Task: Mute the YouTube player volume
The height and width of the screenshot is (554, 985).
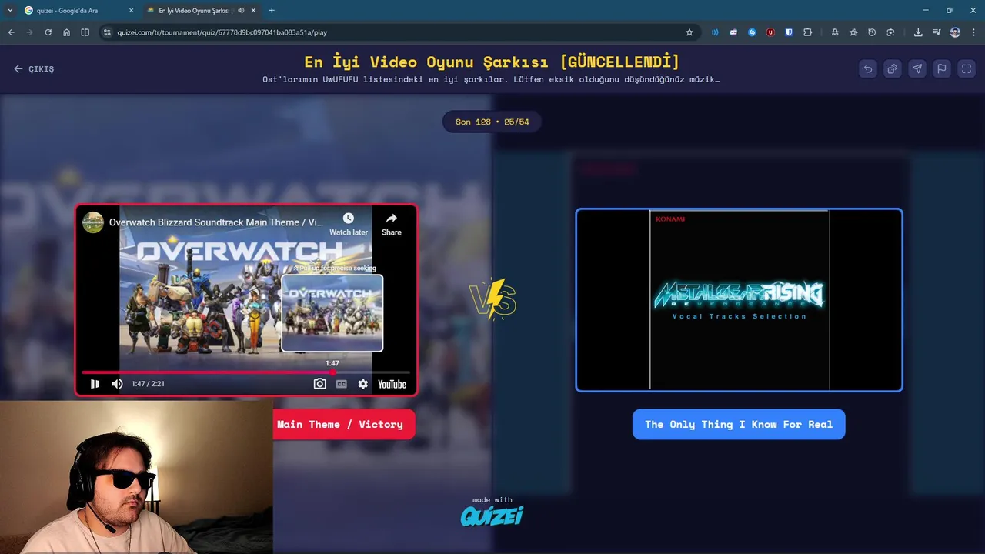Action: click(x=117, y=384)
